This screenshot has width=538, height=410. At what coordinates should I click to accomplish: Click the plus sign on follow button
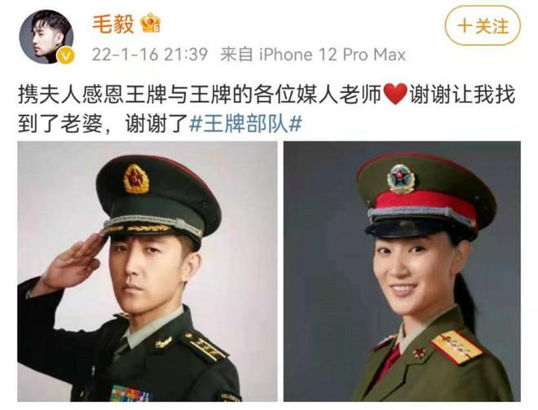click(465, 26)
